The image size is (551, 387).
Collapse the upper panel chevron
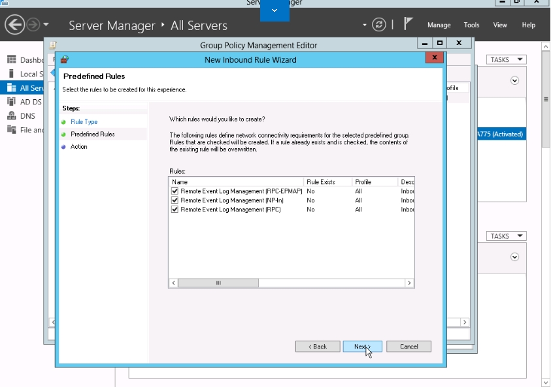tap(514, 81)
